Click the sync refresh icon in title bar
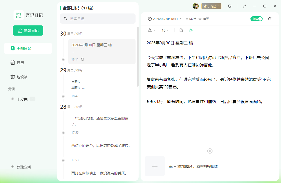Viewport: 281px width, 183px height. pos(230,6)
